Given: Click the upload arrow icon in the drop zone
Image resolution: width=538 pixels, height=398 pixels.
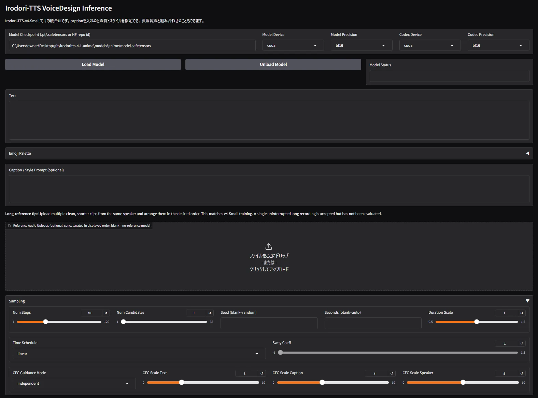Looking at the screenshot, I should [x=269, y=246].
